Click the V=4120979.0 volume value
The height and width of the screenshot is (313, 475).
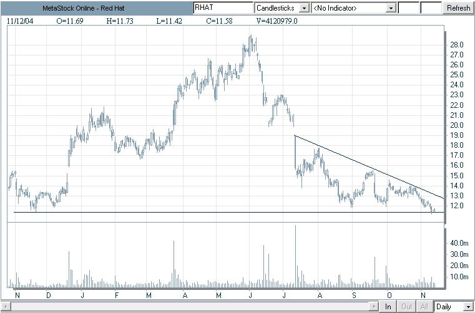point(277,21)
